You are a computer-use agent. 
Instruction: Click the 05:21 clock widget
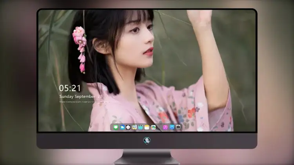(70, 88)
